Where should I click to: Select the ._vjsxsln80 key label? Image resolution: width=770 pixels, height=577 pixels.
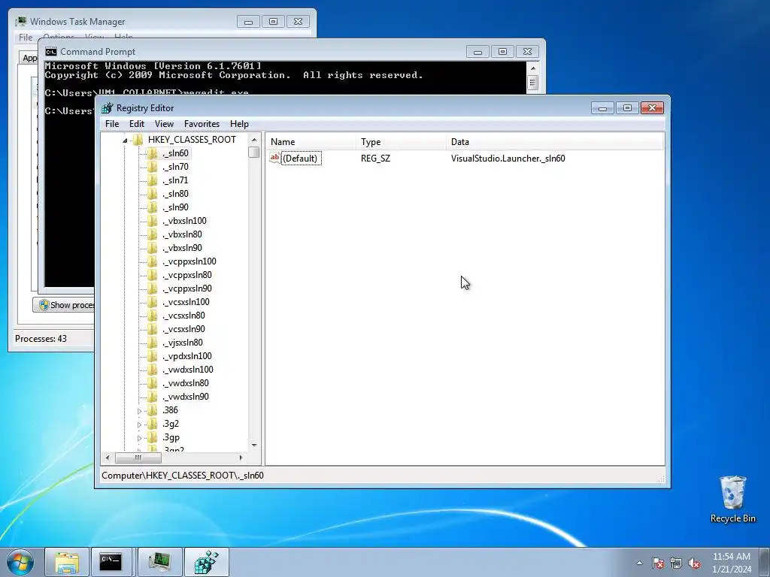point(182,343)
